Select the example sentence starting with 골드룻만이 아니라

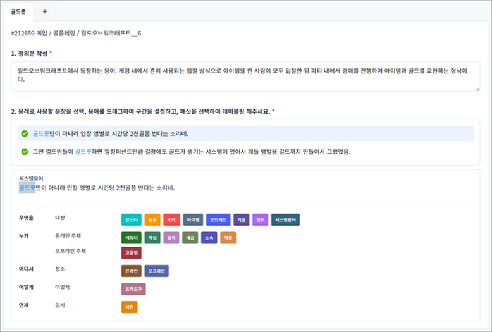(245, 133)
